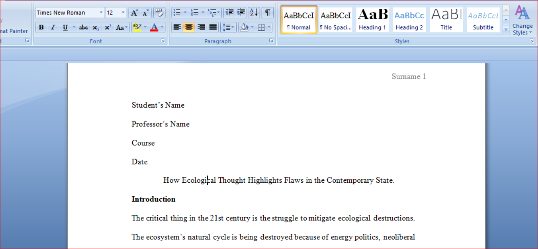Toggle subscript formatting
538x249 pixels.
coord(95,27)
